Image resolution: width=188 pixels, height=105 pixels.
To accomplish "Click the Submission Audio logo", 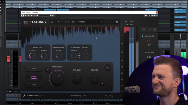I will click(x=33, y=96).
